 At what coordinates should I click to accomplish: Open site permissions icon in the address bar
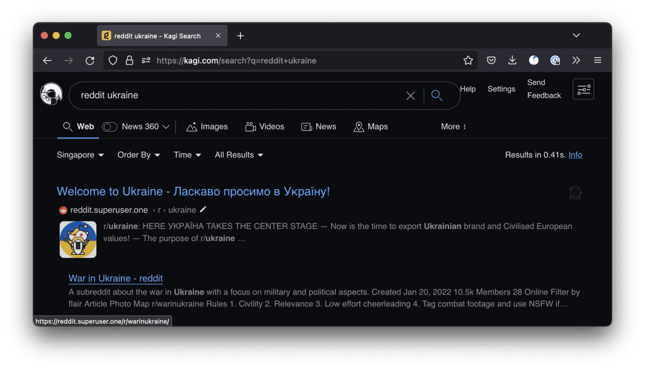pos(146,60)
